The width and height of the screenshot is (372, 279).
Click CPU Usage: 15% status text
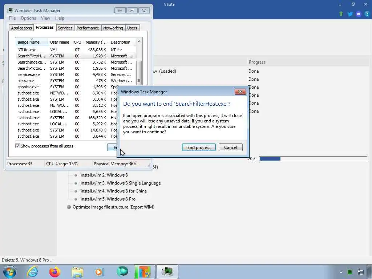coord(62,164)
